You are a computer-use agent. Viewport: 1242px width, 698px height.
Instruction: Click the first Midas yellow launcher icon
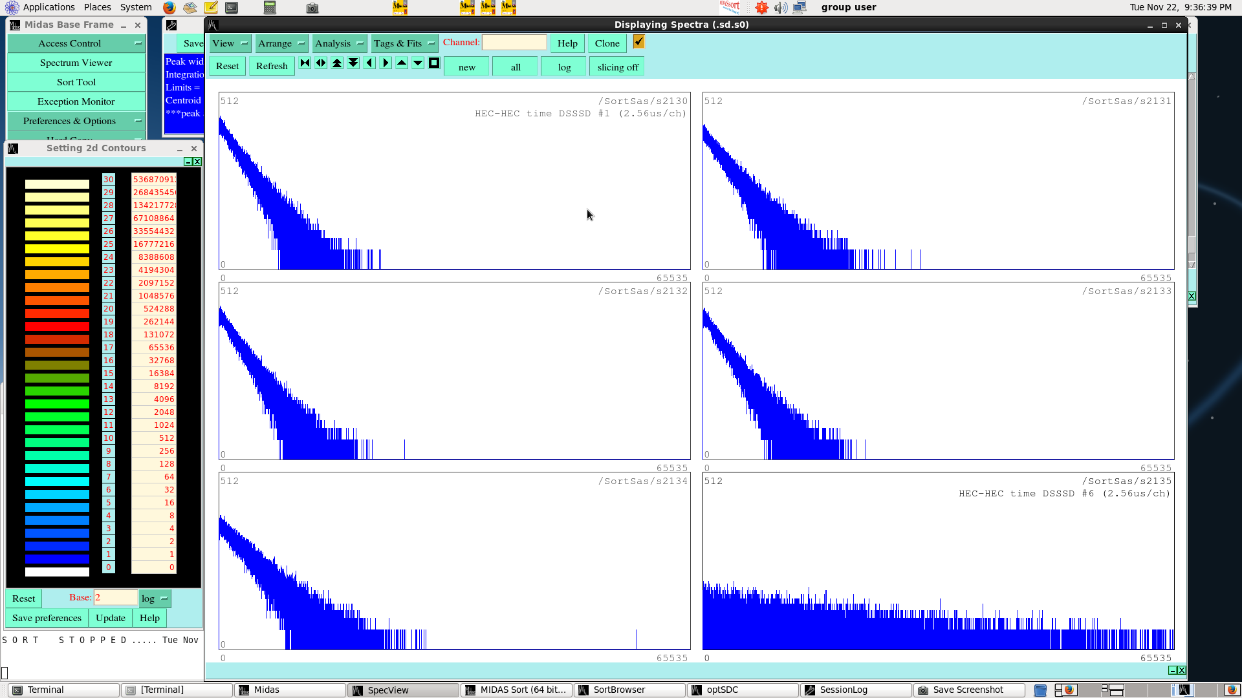click(x=400, y=8)
